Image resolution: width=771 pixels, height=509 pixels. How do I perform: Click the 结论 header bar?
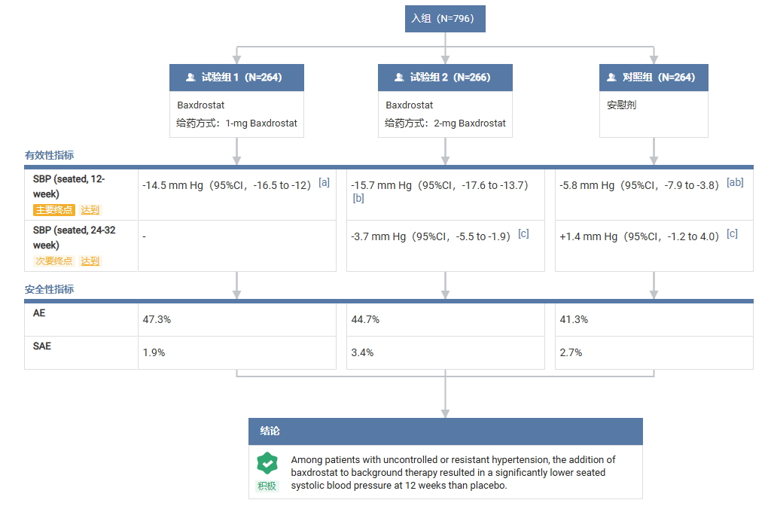pos(445,431)
